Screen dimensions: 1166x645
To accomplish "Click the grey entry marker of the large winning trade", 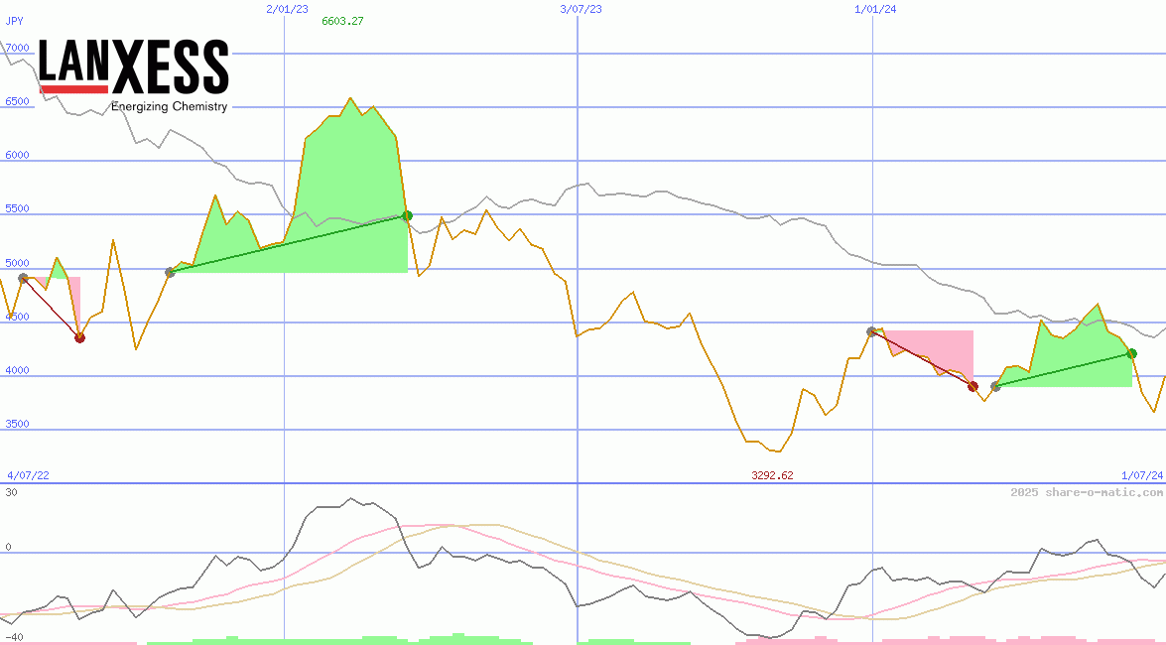I will tap(170, 272).
